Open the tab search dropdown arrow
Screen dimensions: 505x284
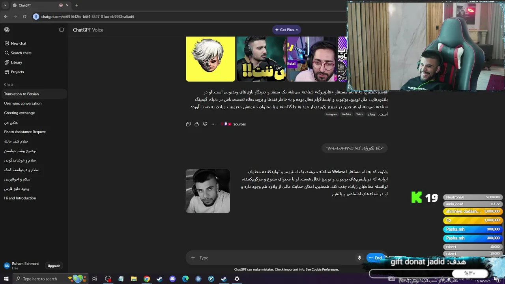click(x=5, y=5)
